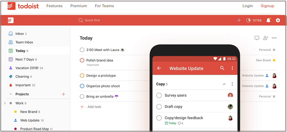Open the Features menu item

[55, 6]
